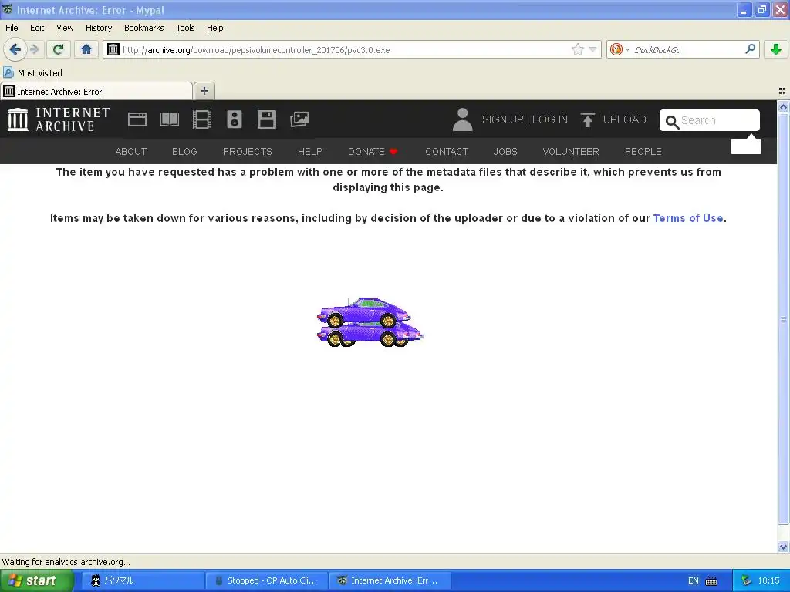The image size is (790, 592).
Task: Open the Images icon
Action: pyautogui.click(x=299, y=119)
